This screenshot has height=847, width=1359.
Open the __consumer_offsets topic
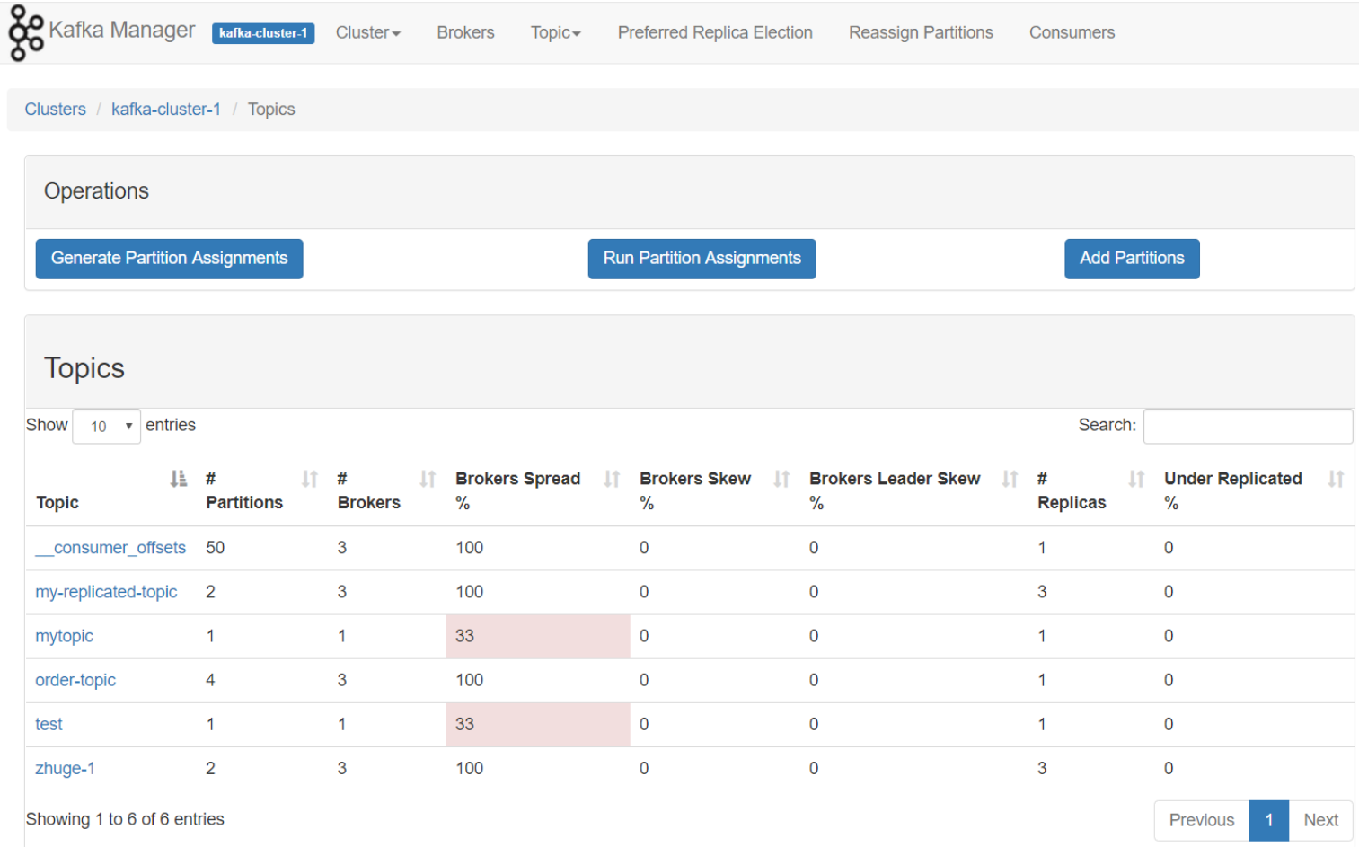pyautogui.click(x=110, y=548)
